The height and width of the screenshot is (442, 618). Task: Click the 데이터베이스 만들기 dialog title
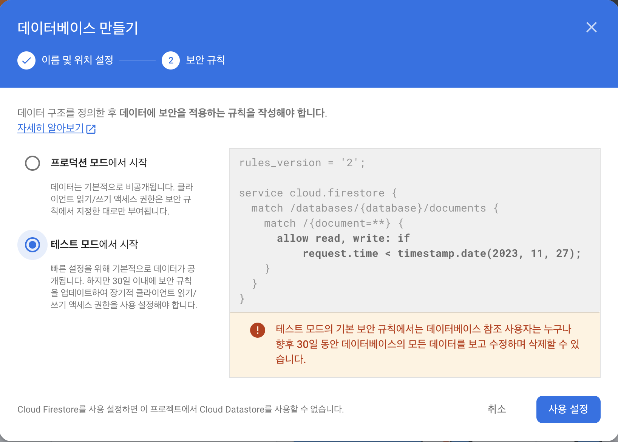(78, 28)
